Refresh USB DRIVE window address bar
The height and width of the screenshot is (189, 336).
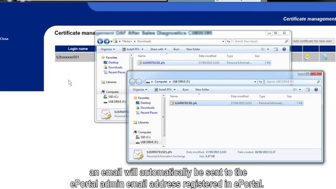pyautogui.click(x=260, y=82)
